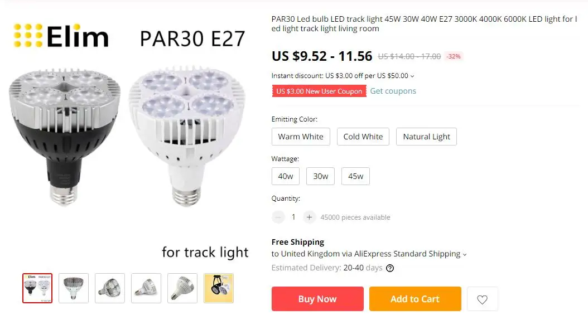Decrease quantity with minus button
588x315 pixels.
[x=278, y=217]
